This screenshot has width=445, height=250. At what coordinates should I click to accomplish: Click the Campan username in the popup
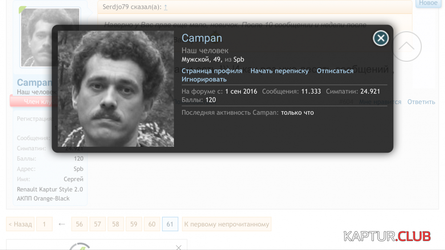tap(202, 38)
